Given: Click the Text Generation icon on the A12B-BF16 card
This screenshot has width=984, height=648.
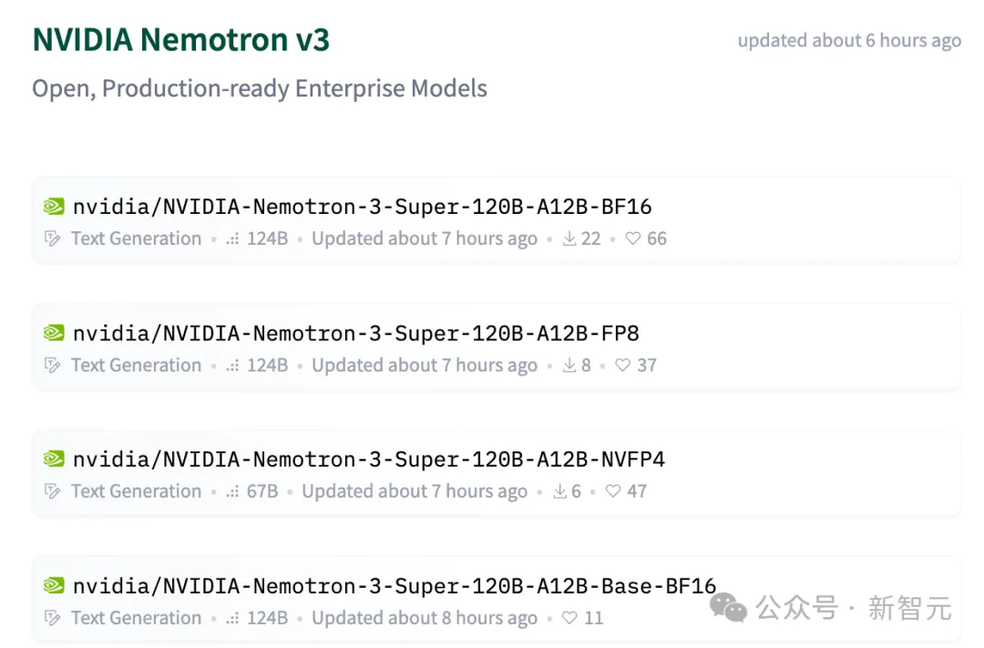Looking at the screenshot, I should point(53,238).
